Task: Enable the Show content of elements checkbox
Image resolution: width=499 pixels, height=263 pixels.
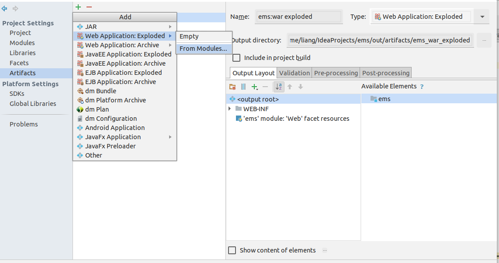Action: coord(232,250)
